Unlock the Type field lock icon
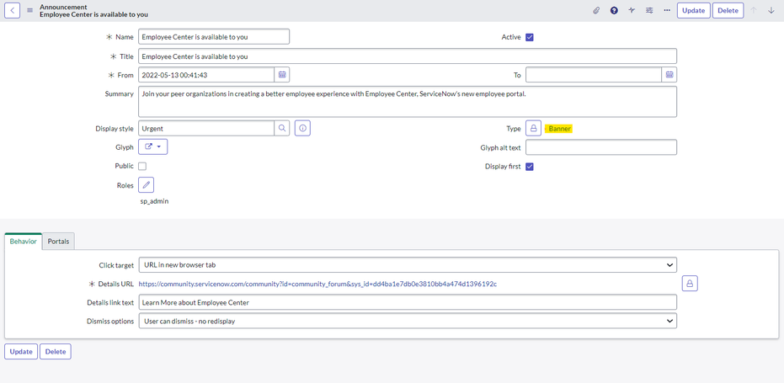 pos(534,129)
